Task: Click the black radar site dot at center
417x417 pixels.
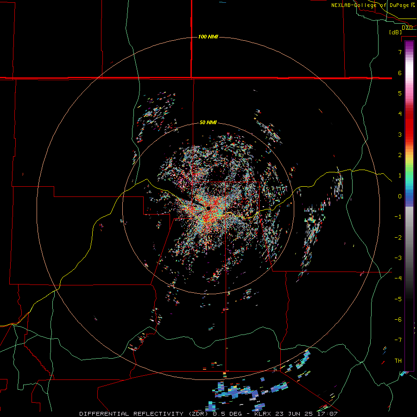Action: [x=208, y=208]
